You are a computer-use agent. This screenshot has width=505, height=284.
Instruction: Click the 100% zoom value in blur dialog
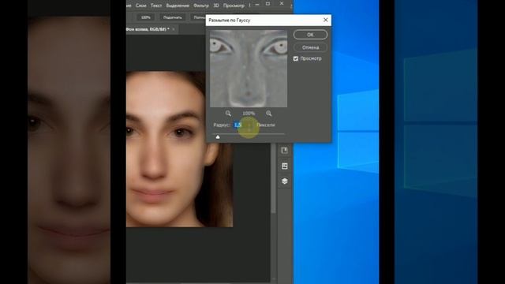point(249,114)
